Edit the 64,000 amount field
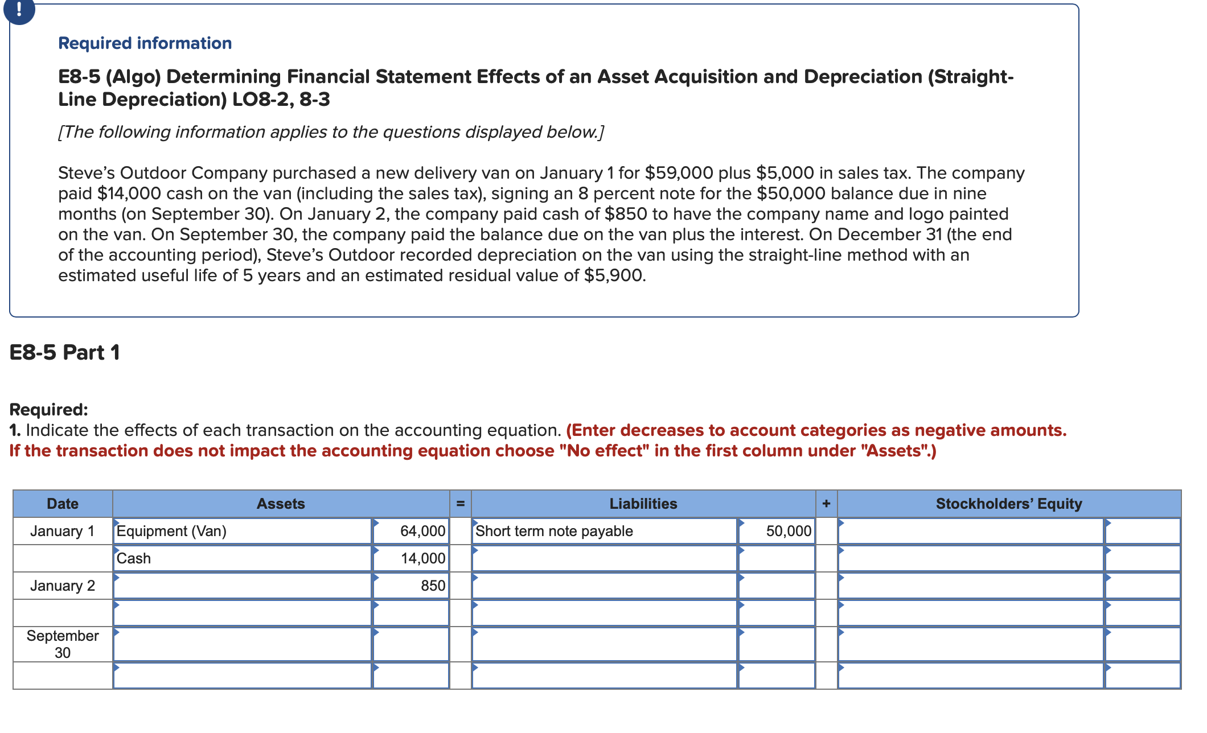This screenshot has height=733, width=1207. tap(413, 531)
